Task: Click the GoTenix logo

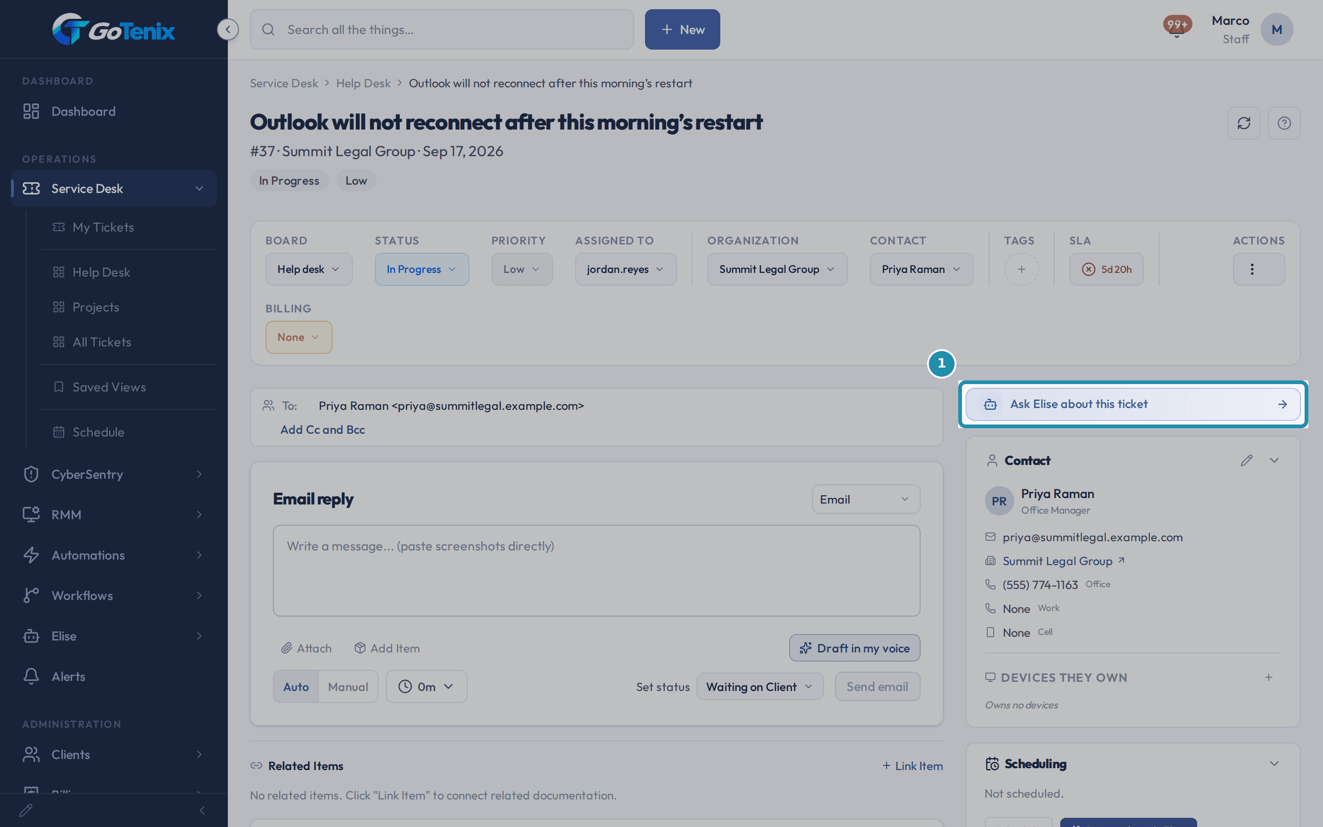Action: click(114, 29)
